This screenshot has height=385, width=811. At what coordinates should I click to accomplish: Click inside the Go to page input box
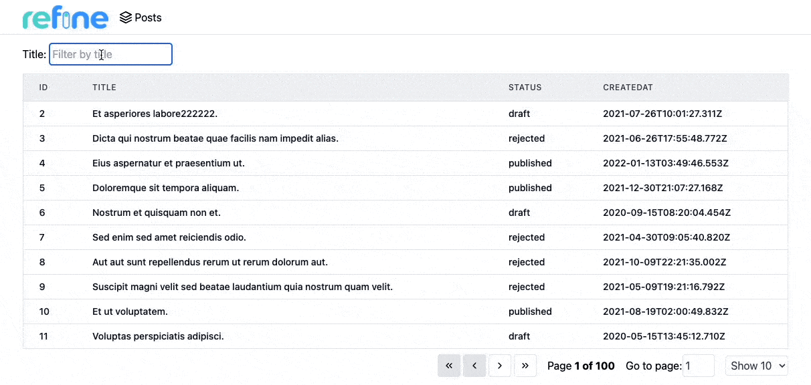point(699,366)
